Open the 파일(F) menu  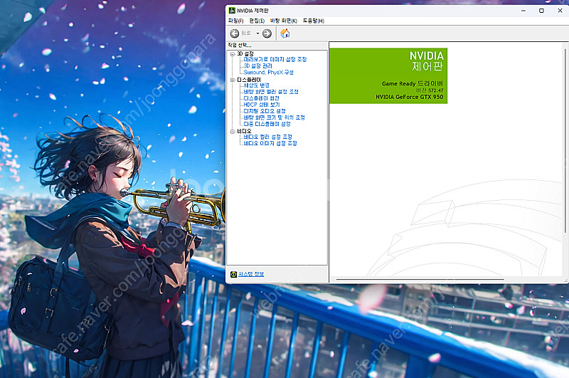[235, 21]
